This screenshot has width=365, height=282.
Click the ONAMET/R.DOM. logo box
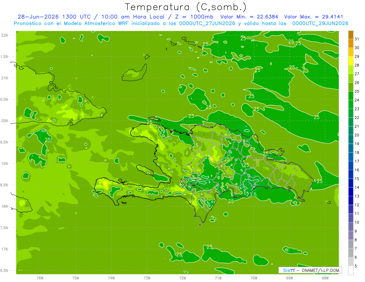(310, 270)
